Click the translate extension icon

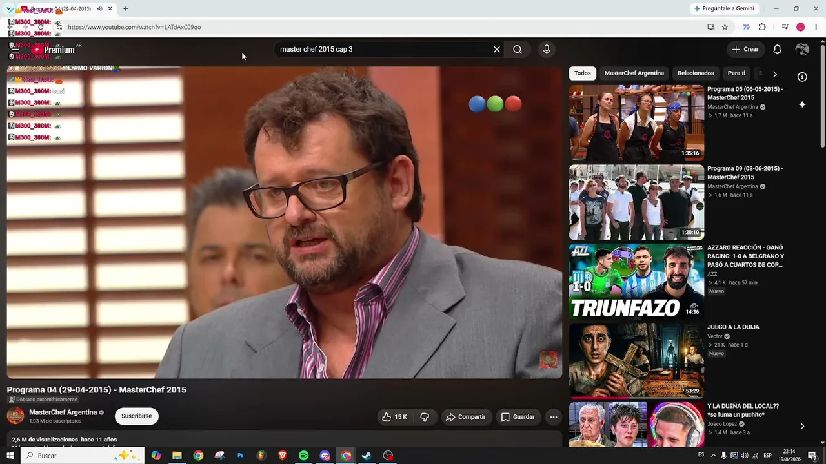pos(747,27)
